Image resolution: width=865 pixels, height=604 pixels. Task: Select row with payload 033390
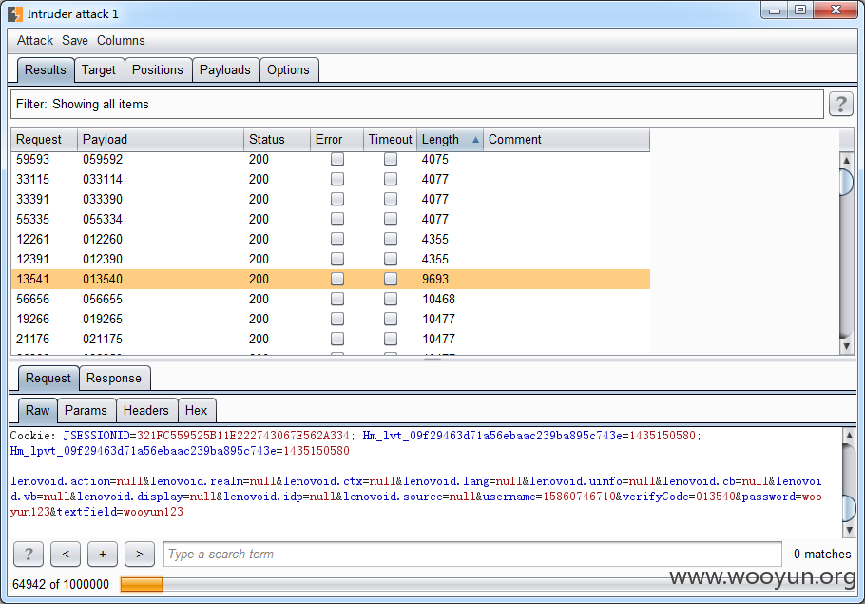click(x=331, y=199)
